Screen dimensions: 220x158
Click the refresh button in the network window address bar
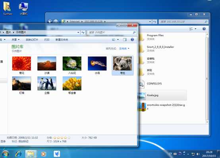tap(154, 21)
